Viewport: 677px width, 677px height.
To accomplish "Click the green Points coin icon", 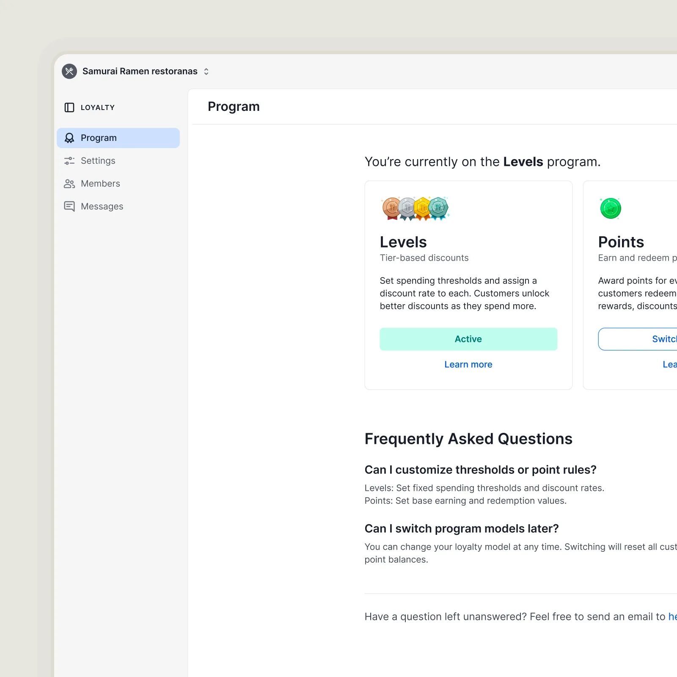I will 611,208.
